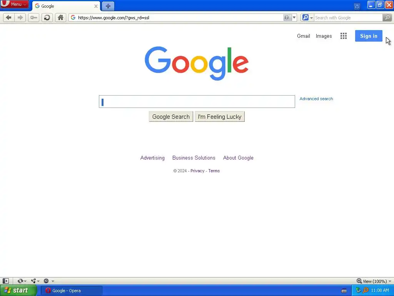Click the Google Search button
The width and height of the screenshot is (394, 296).
(x=171, y=116)
